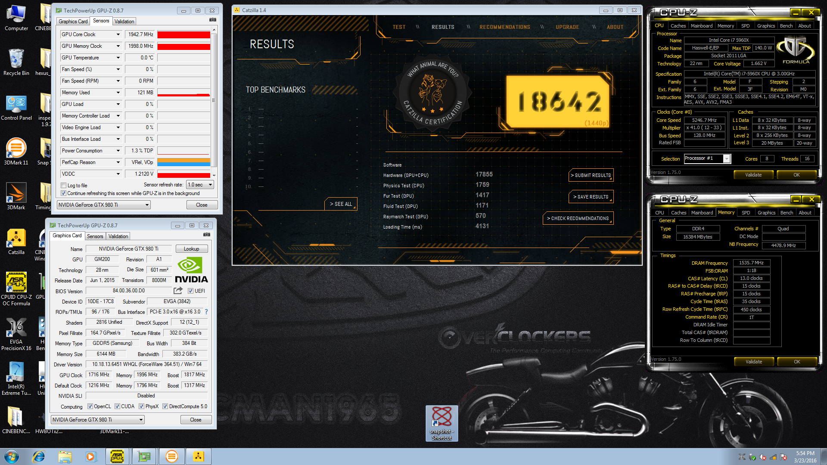This screenshot has width=827, height=465.
Task: Open the snapshot Shortcut icon
Action: click(442, 423)
